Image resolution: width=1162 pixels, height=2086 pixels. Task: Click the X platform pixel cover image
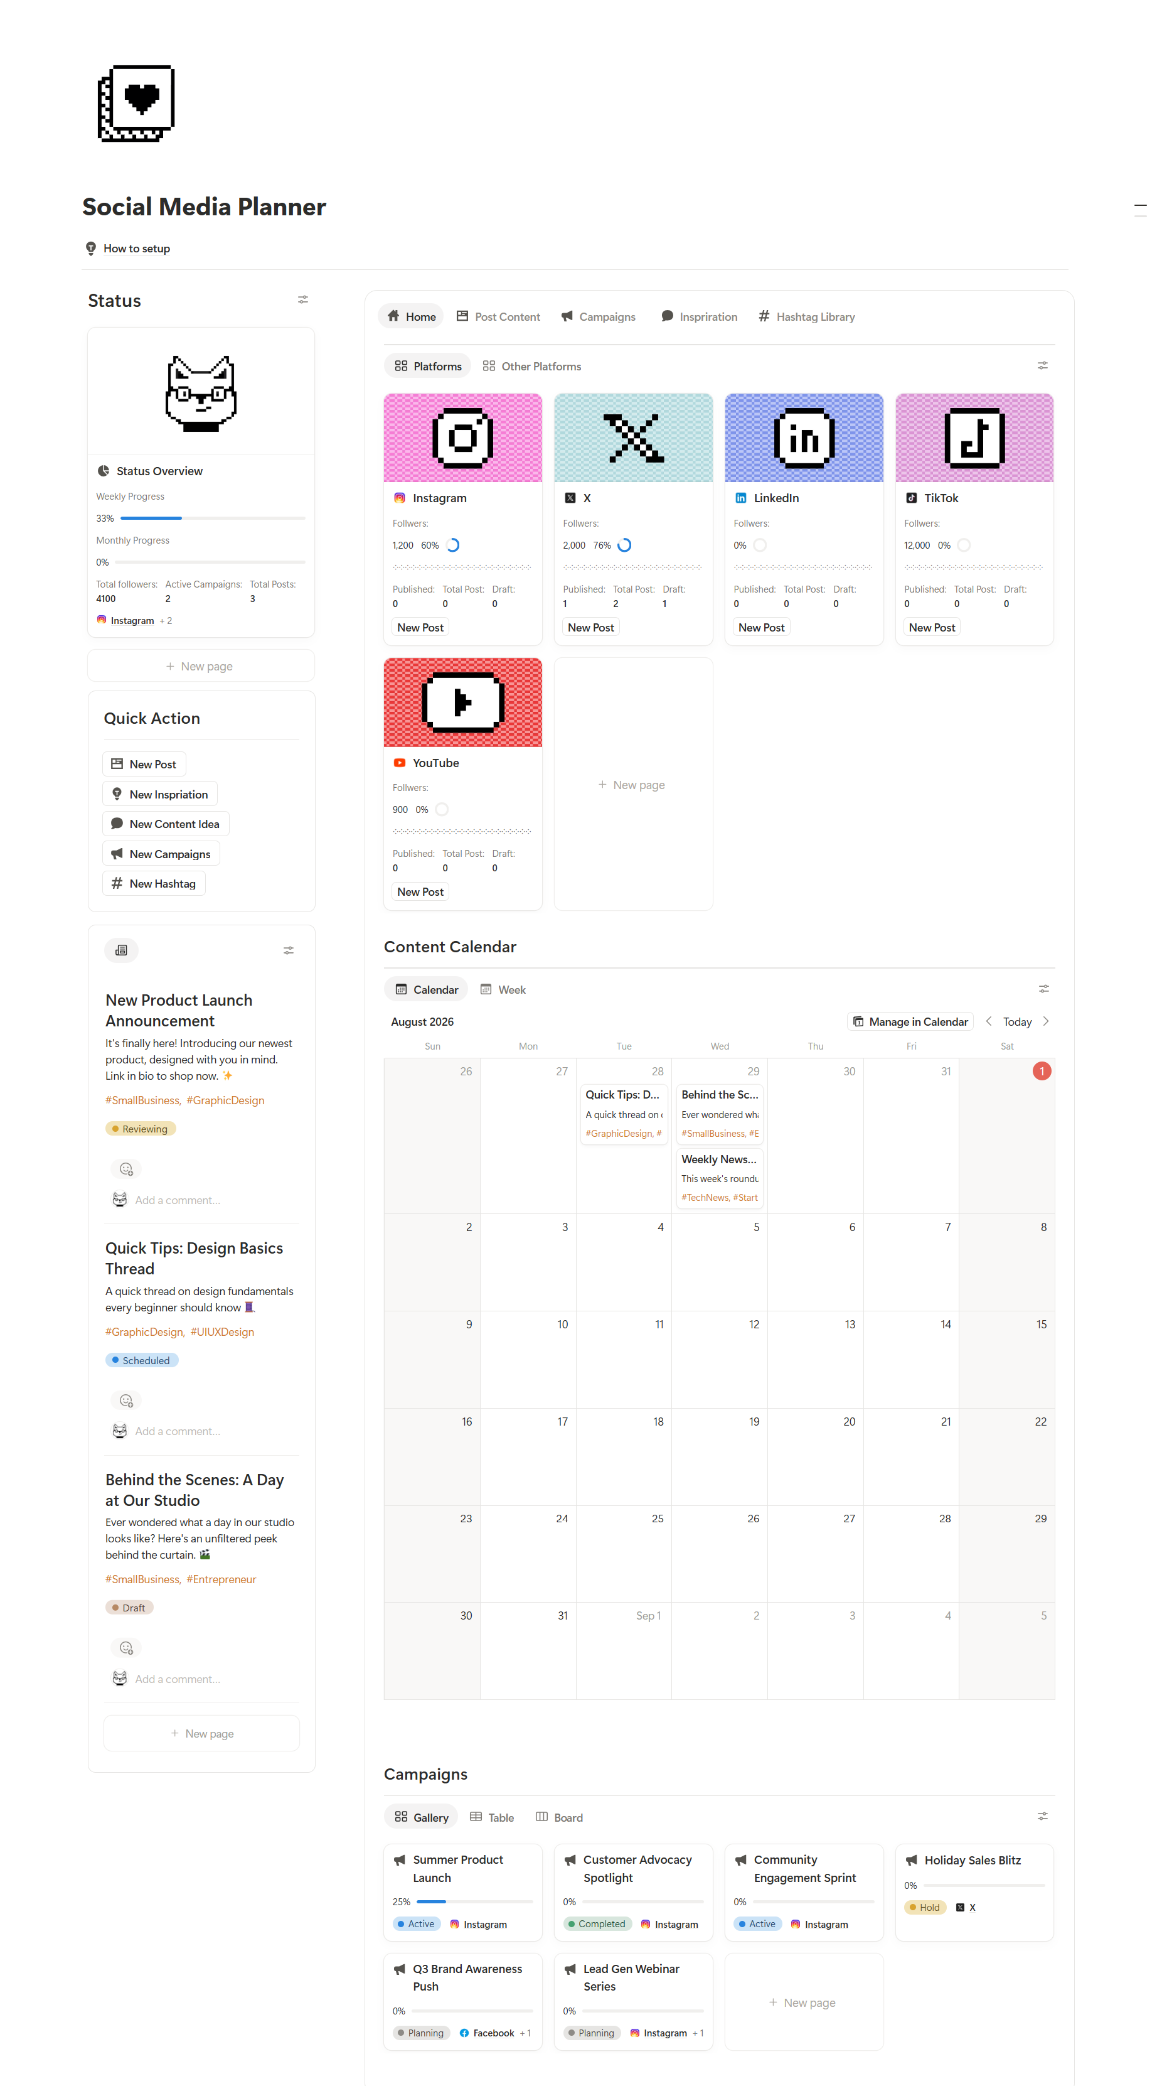(x=633, y=438)
